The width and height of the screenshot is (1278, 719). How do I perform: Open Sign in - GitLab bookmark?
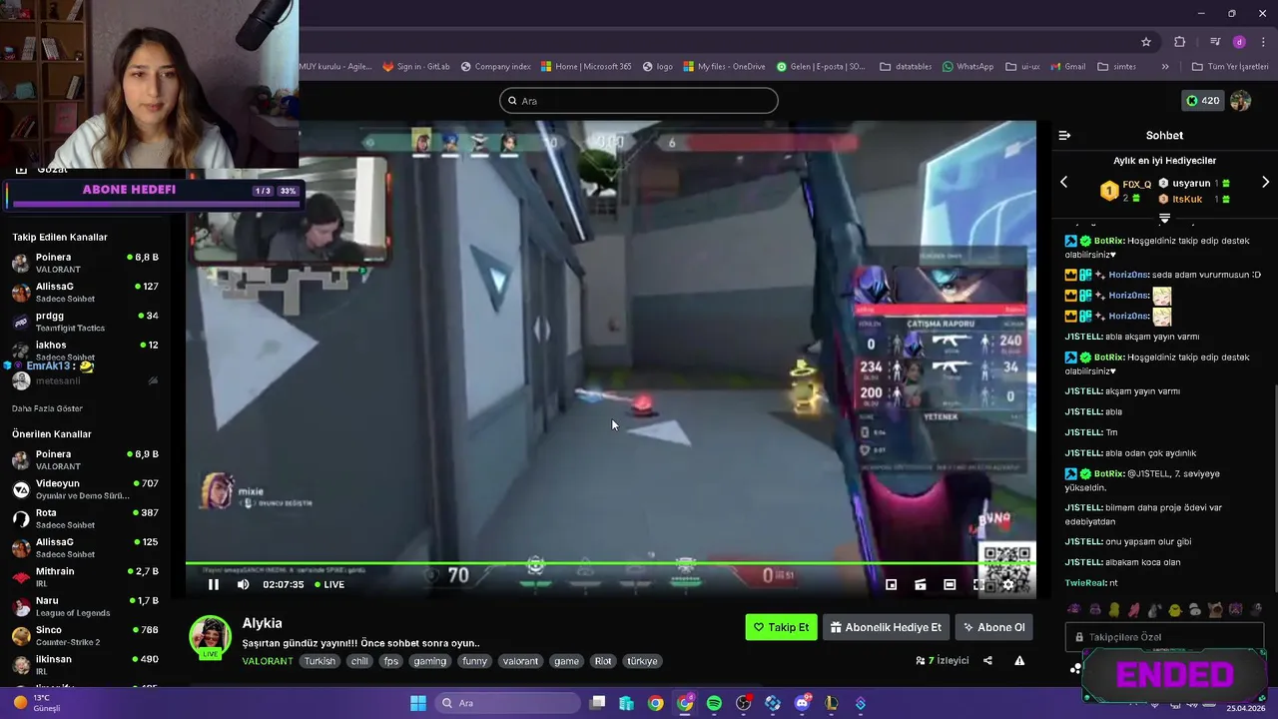(415, 67)
